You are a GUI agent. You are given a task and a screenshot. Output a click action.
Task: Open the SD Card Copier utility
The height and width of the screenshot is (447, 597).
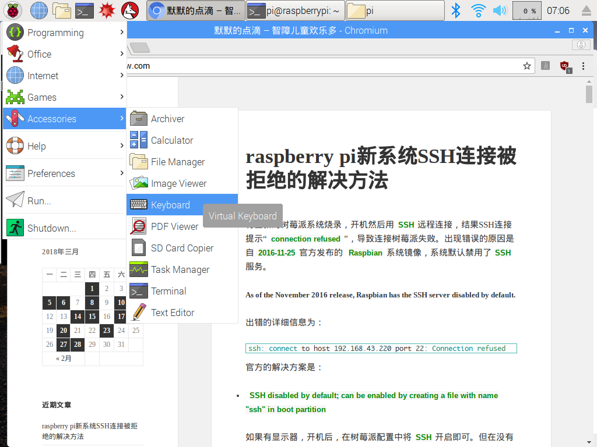182,248
